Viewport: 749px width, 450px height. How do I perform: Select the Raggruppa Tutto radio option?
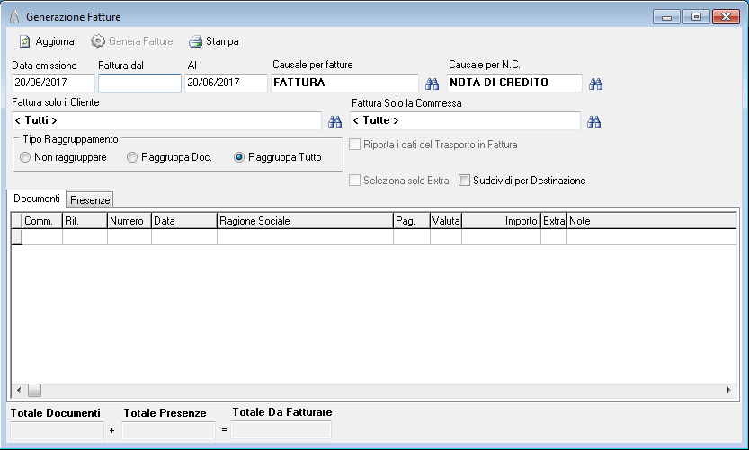(239, 157)
